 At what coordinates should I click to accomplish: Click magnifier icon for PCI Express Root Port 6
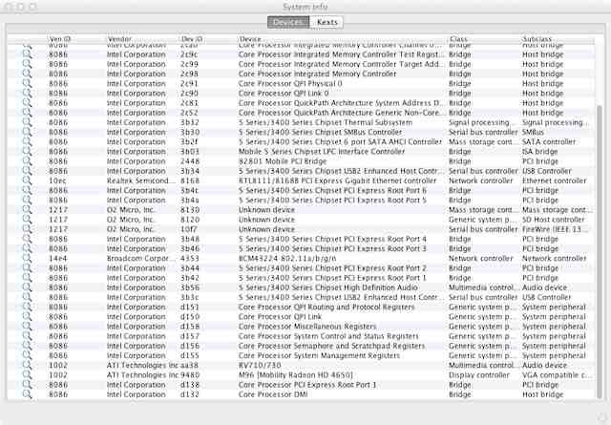(27, 190)
